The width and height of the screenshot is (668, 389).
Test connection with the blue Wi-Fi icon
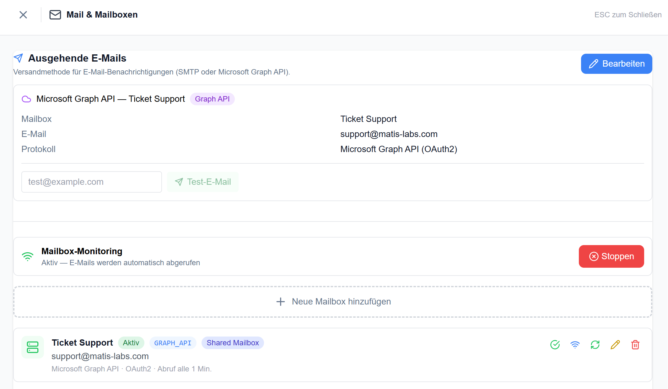coord(575,345)
